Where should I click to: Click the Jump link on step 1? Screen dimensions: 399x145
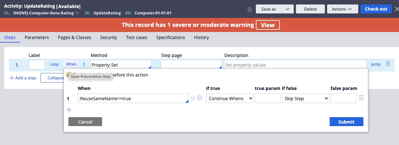pos(376,64)
